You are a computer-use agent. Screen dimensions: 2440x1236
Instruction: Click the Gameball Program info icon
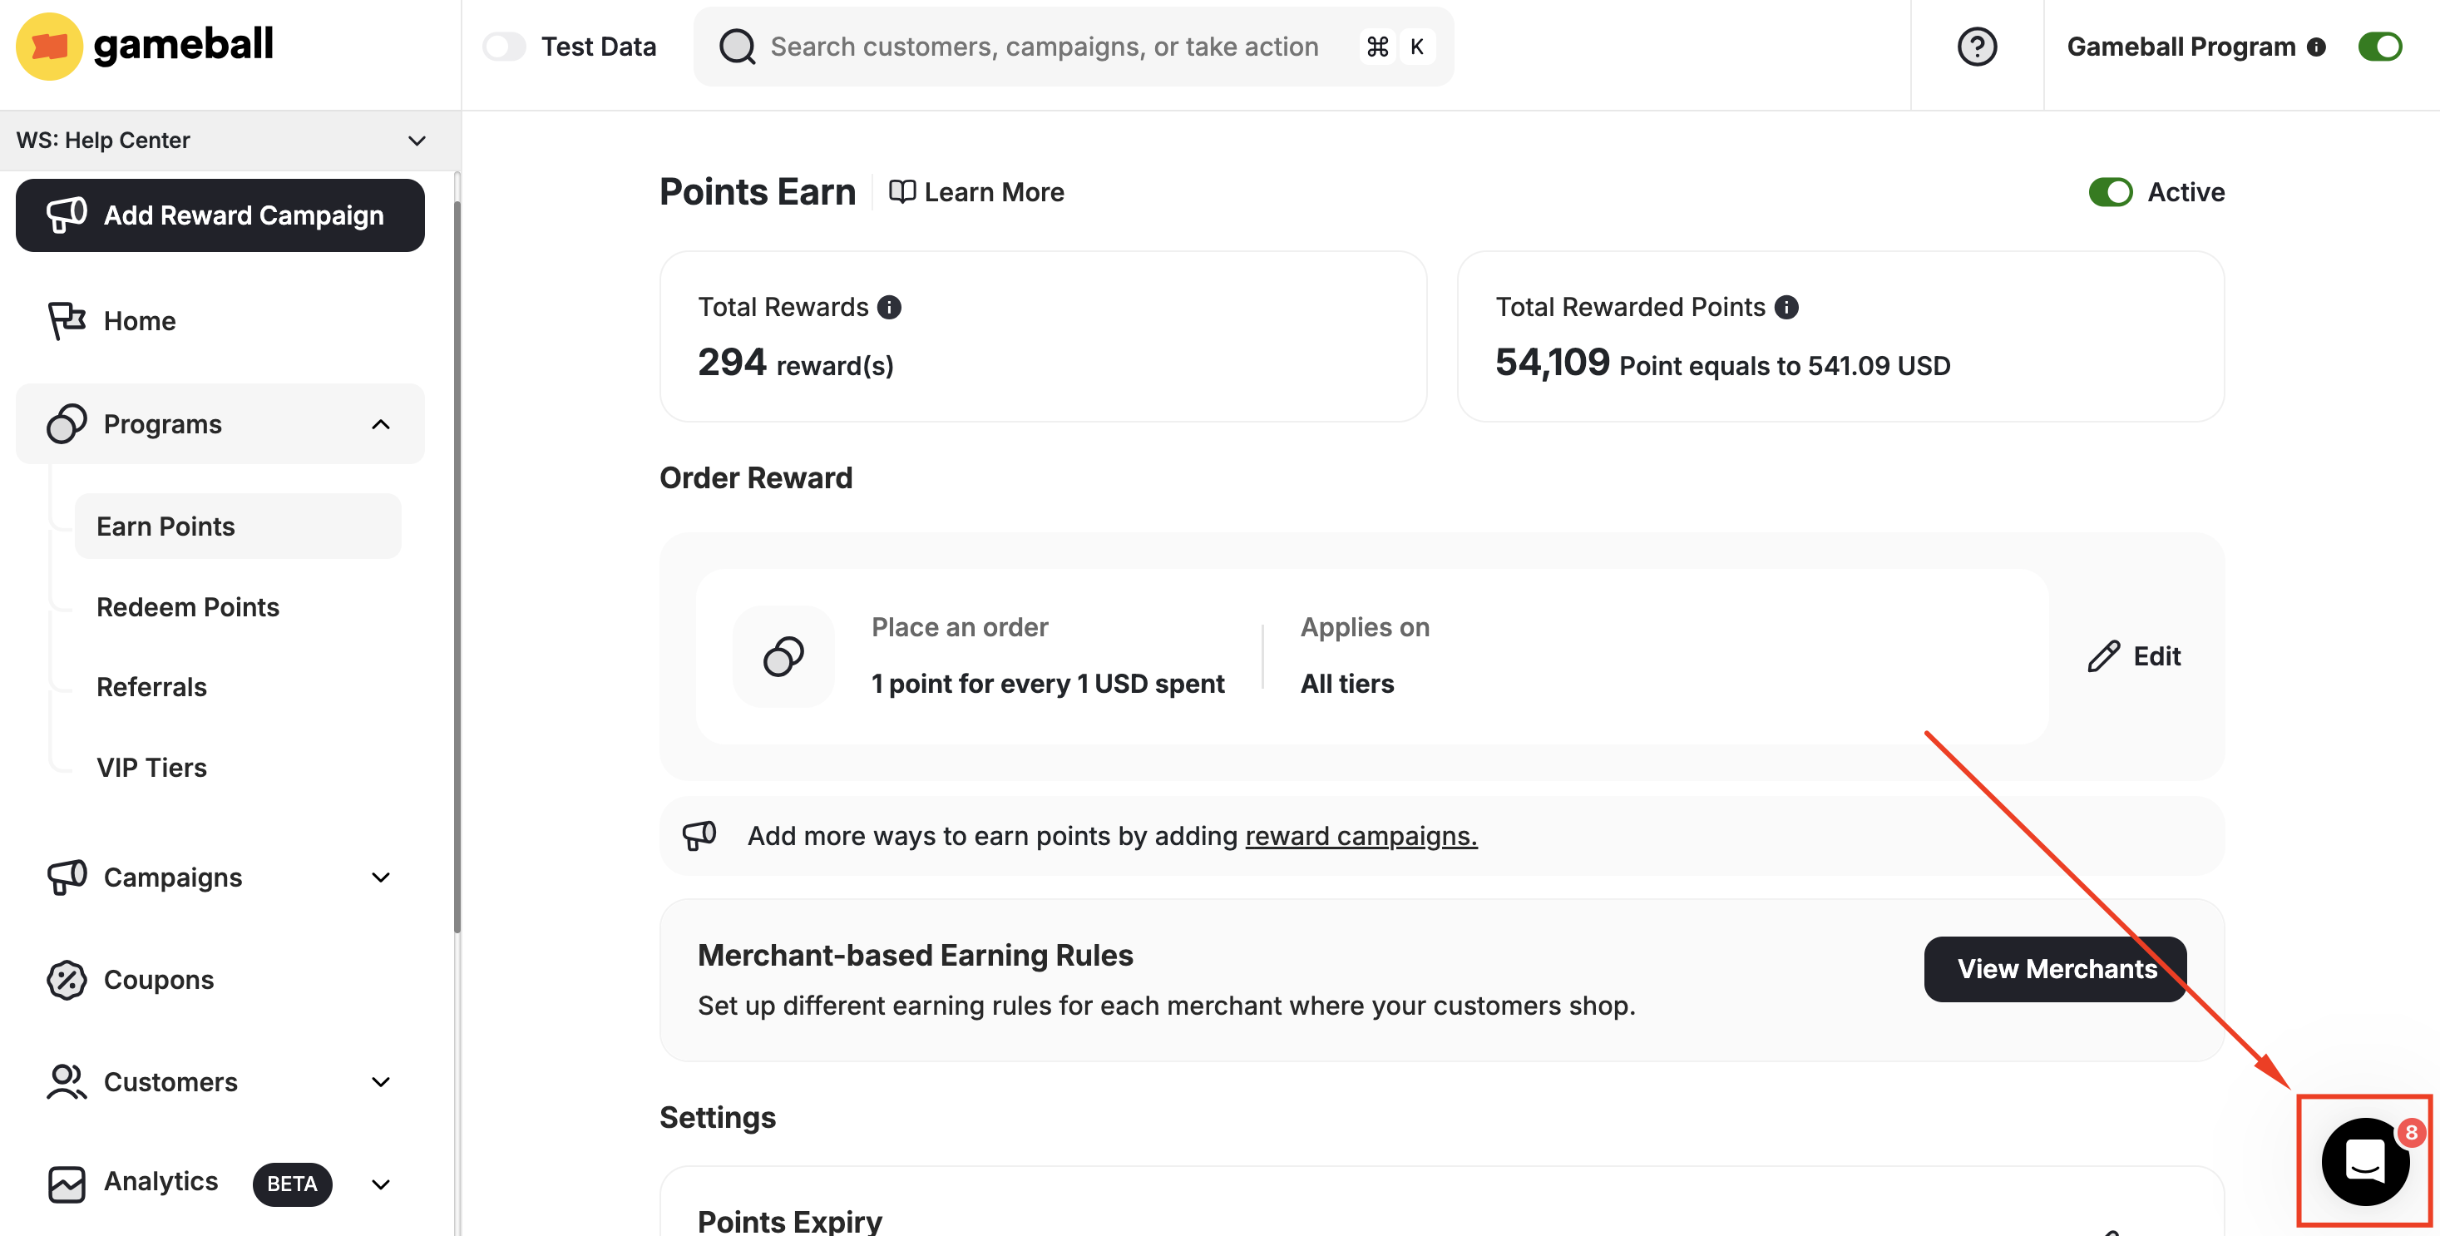[x=2316, y=47]
